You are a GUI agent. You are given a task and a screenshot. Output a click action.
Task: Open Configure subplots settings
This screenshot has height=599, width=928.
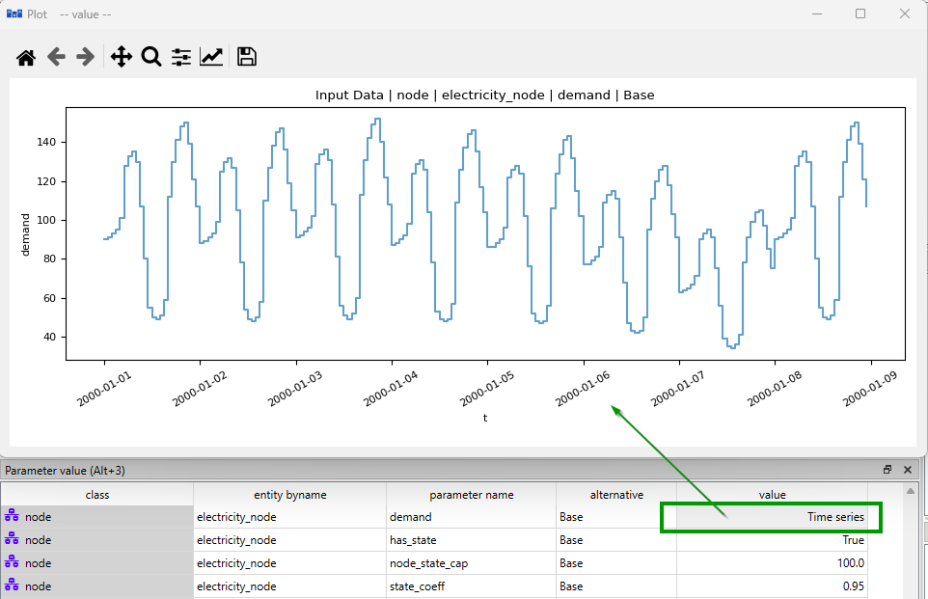pos(181,58)
